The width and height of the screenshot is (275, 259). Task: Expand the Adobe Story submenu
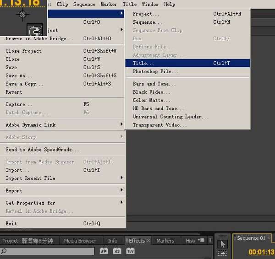click(x=121, y=136)
